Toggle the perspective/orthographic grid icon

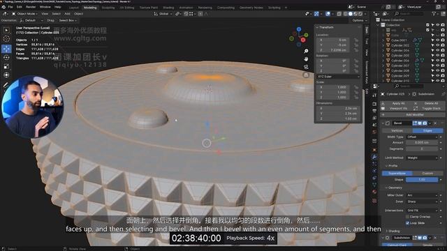tap(306, 75)
